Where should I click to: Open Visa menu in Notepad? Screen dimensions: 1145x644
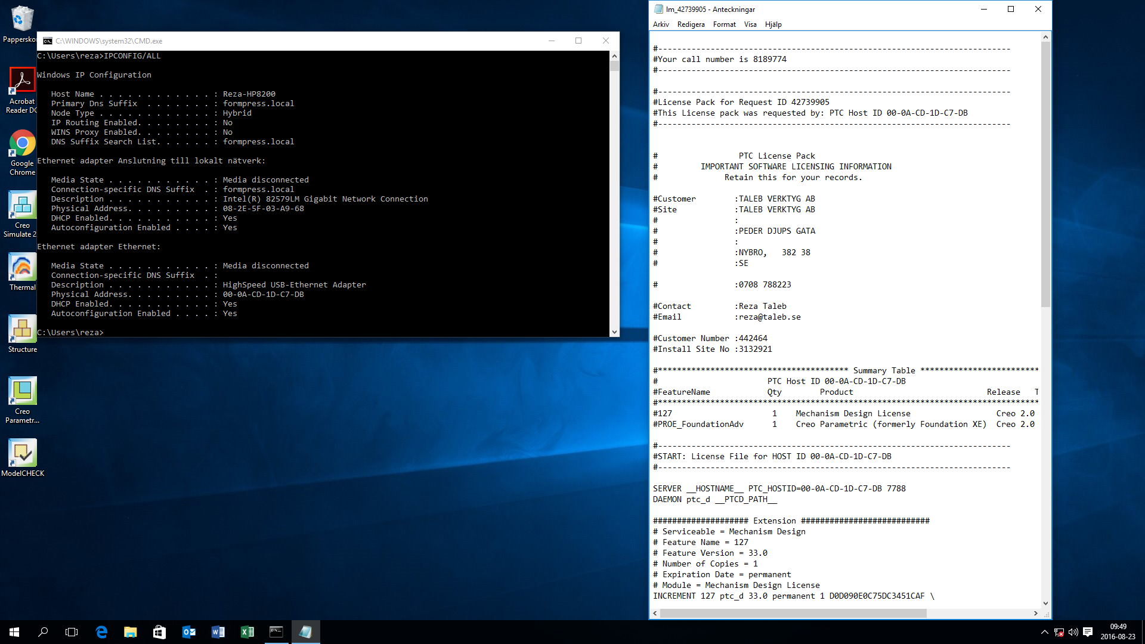pos(750,24)
